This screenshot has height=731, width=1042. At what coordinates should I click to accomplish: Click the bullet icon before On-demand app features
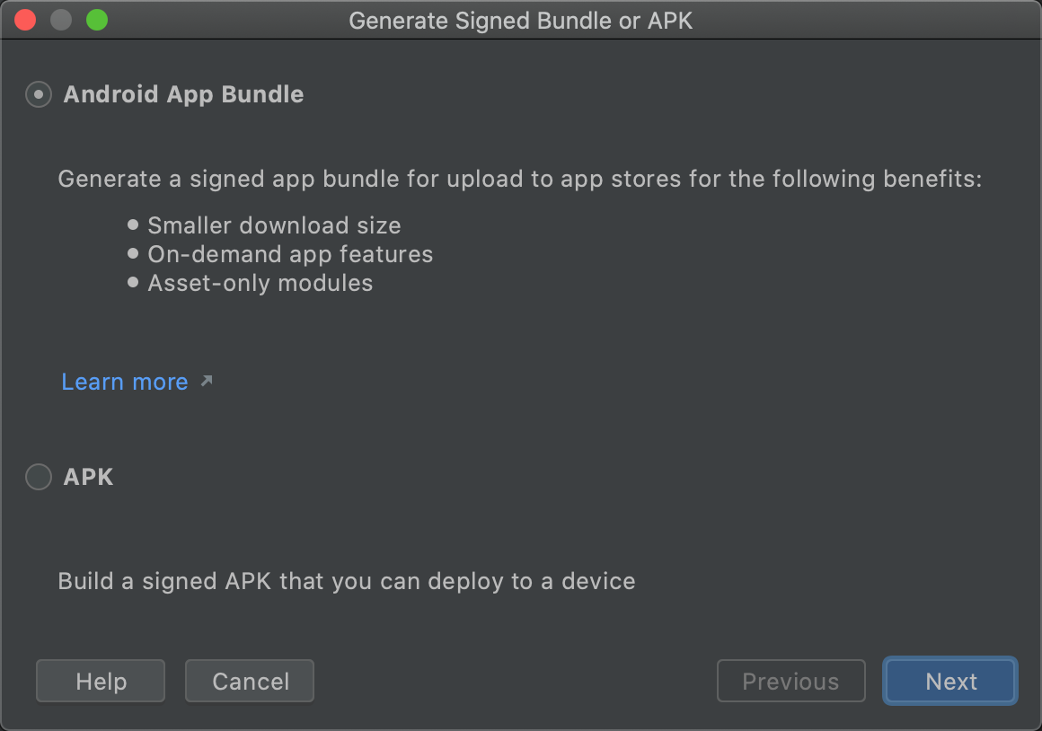134,253
